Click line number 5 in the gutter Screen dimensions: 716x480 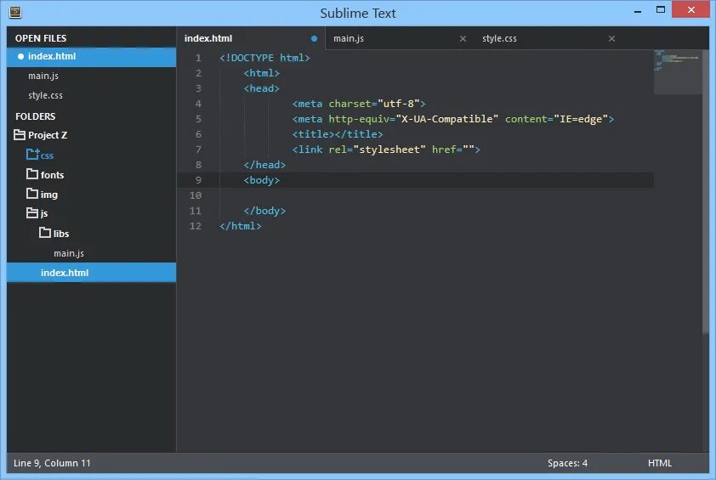(x=198, y=119)
